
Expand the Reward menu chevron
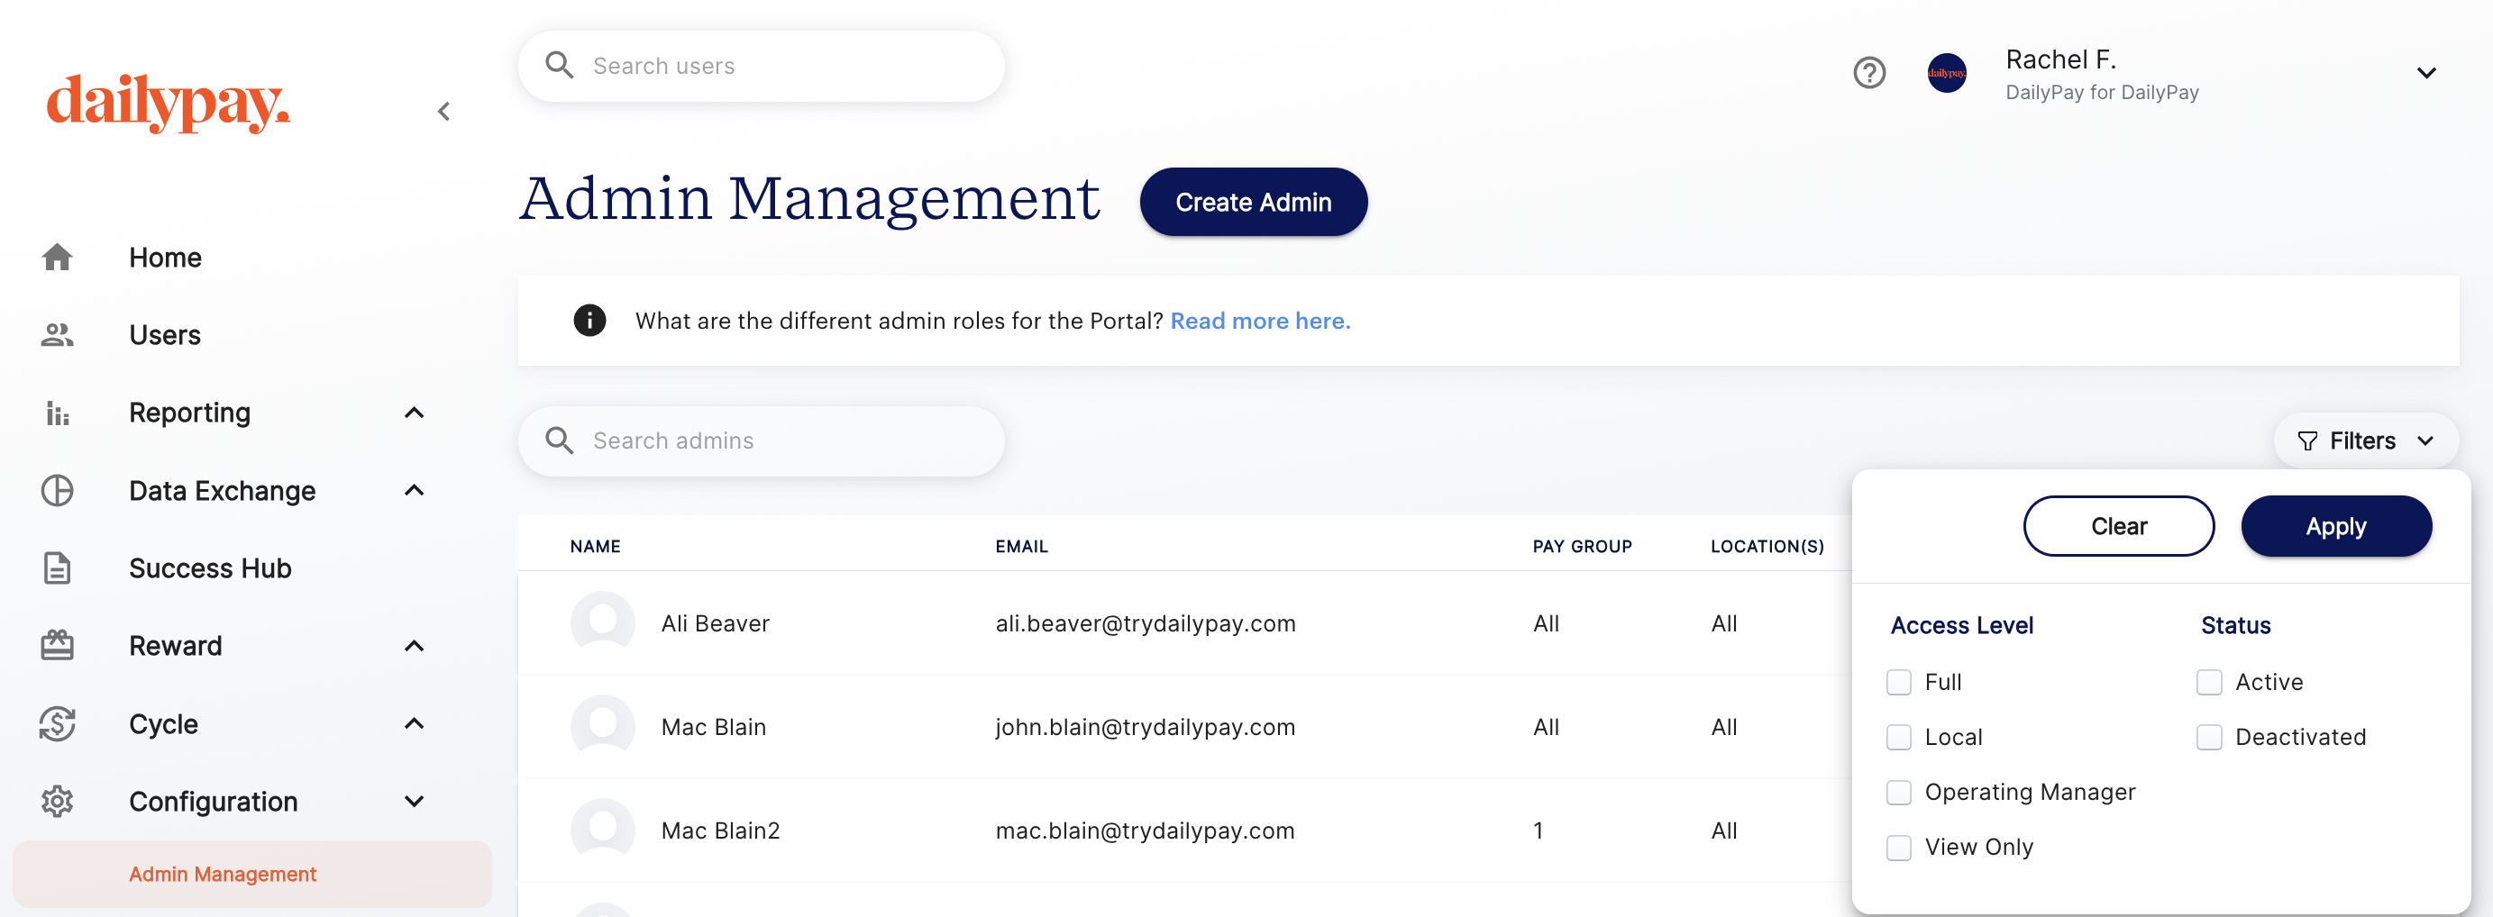(x=415, y=645)
